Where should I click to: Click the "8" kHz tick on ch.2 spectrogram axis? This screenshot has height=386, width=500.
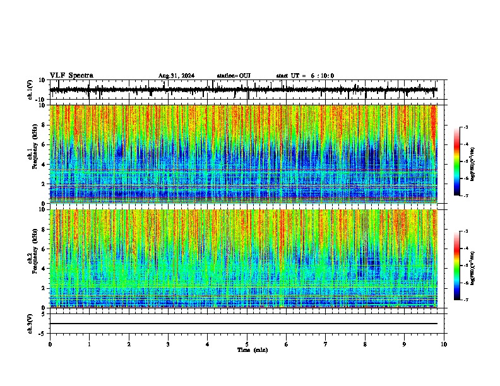coord(44,229)
